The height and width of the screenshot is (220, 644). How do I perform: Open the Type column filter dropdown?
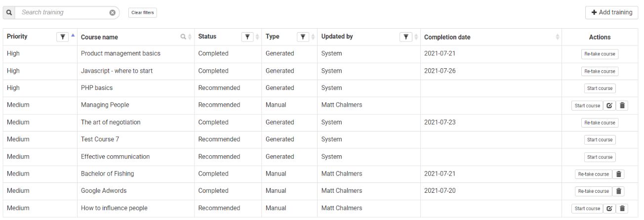click(303, 37)
